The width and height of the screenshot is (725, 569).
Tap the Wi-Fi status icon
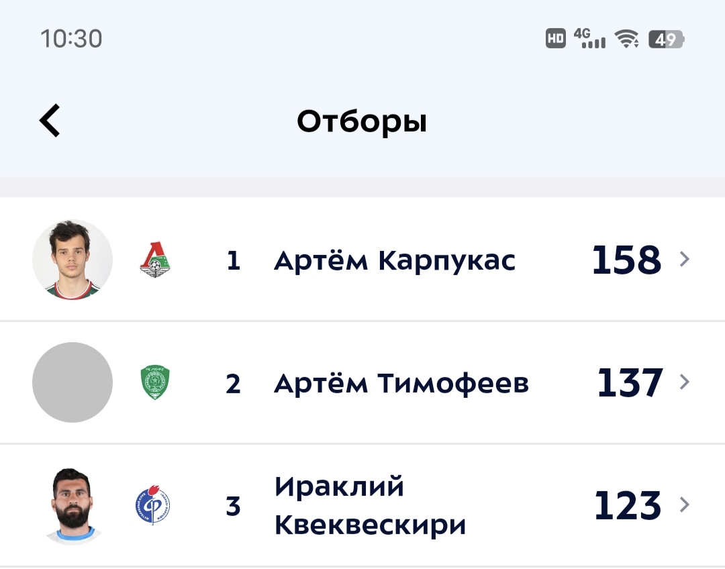pos(628,39)
